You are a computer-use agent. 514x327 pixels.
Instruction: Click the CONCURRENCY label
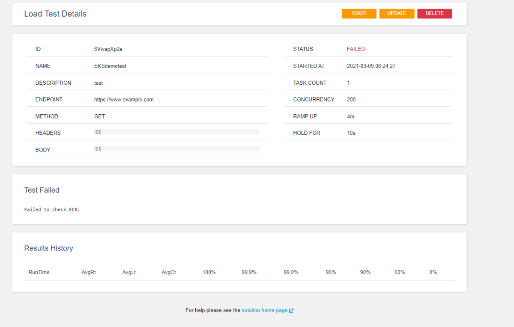coord(314,100)
